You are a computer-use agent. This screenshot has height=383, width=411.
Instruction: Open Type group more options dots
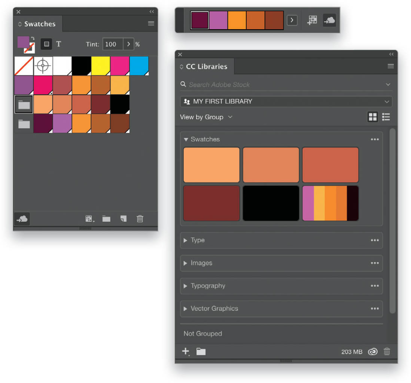pos(375,240)
